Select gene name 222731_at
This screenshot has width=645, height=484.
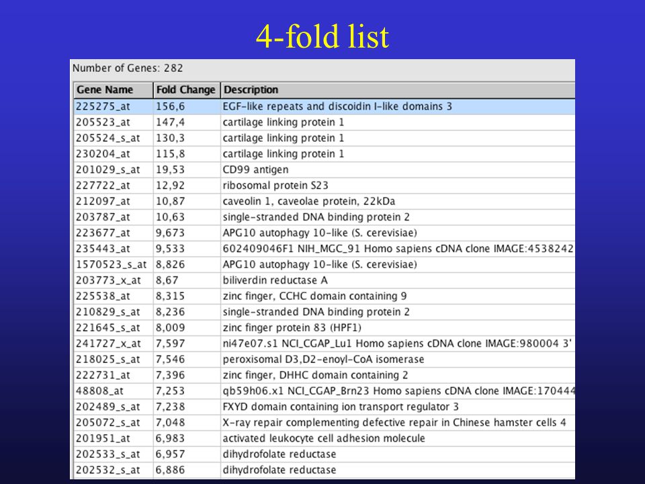tap(103, 375)
